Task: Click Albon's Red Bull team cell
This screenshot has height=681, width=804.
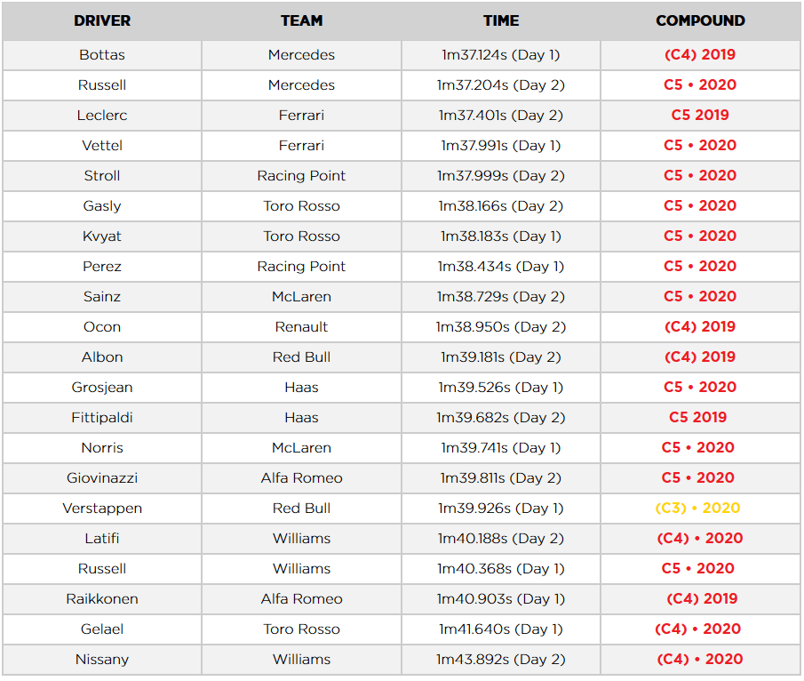Action: pos(301,357)
